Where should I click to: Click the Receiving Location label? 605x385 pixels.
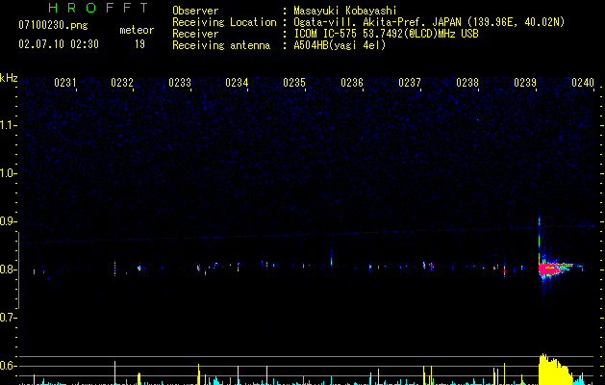tap(224, 22)
